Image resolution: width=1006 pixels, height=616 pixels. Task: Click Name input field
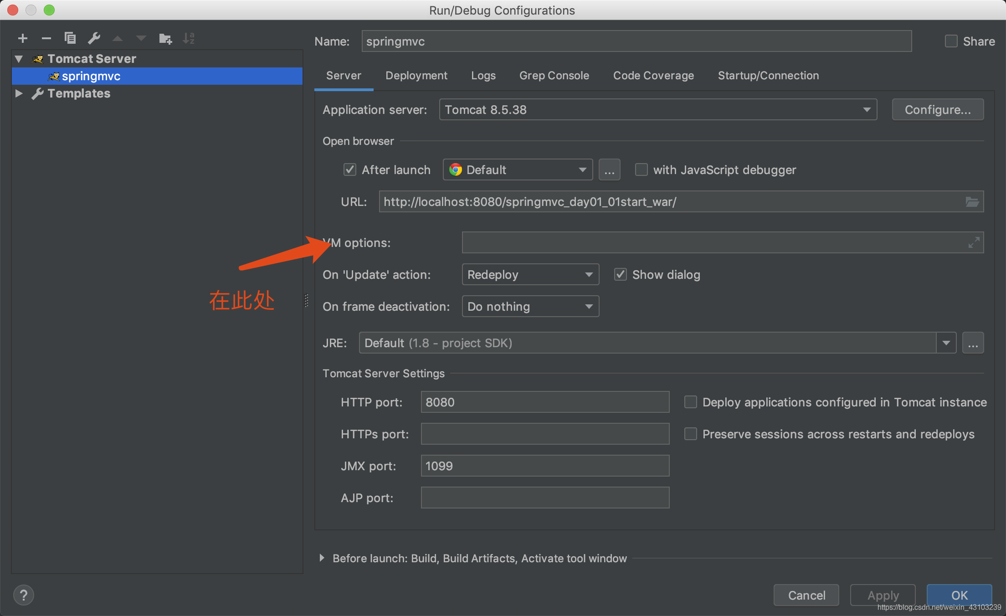pos(636,41)
